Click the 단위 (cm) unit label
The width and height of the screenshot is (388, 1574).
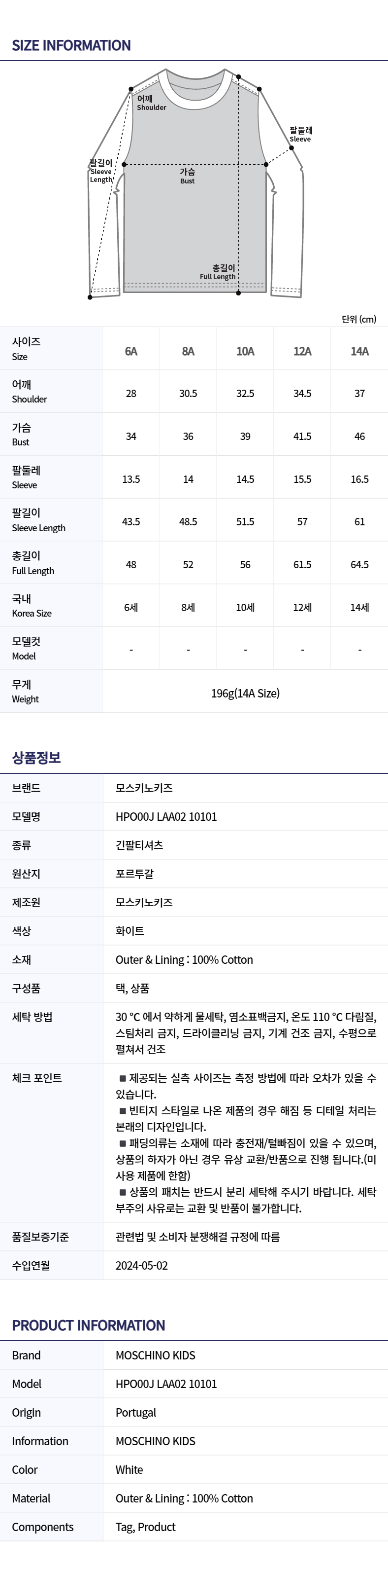(359, 319)
